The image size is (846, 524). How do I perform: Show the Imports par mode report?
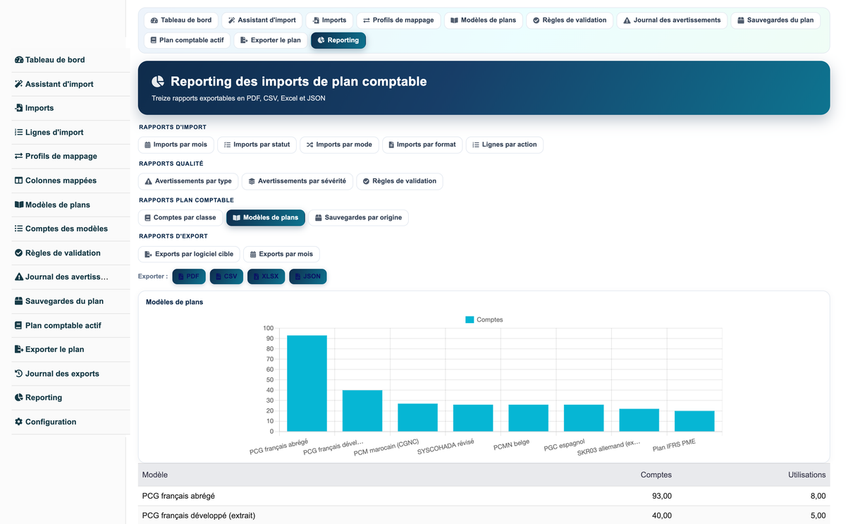pos(339,145)
